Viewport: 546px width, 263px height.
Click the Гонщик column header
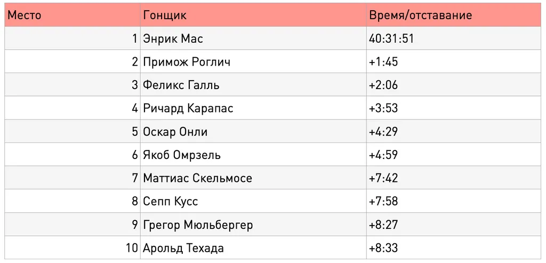pyautogui.click(x=253, y=15)
